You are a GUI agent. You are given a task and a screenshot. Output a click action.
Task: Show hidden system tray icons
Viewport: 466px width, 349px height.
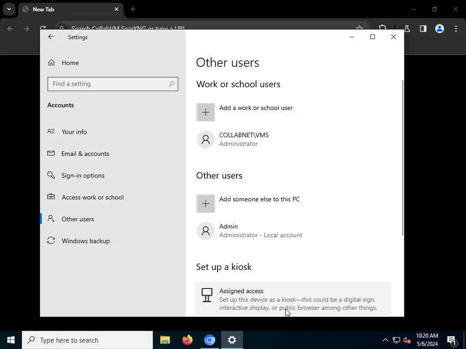[385, 340]
